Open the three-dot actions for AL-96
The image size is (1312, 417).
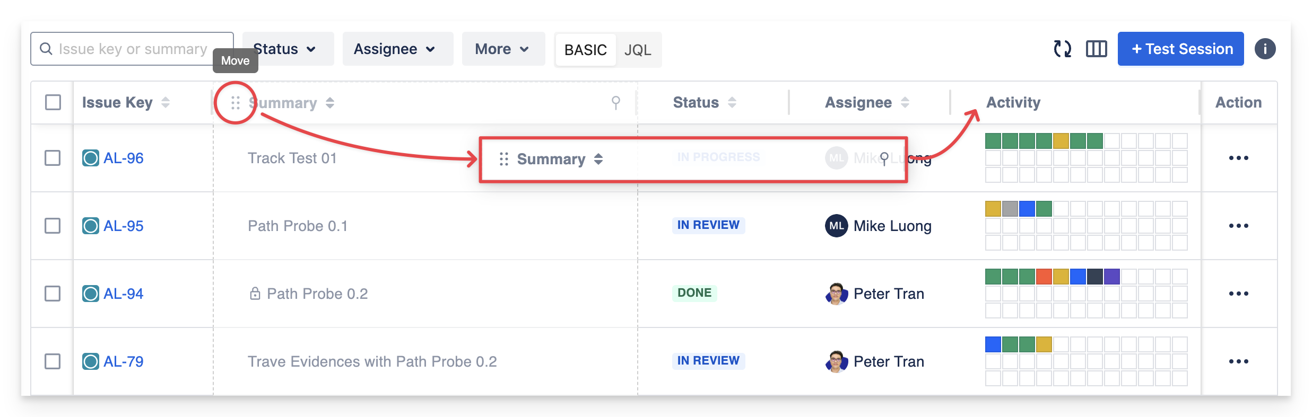pyautogui.click(x=1238, y=158)
